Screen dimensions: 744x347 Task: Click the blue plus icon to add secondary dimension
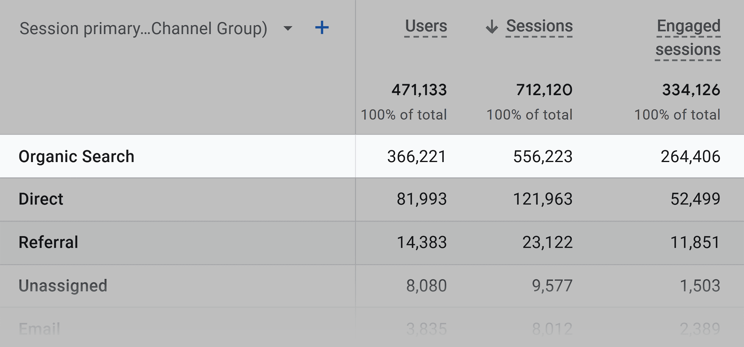tap(322, 28)
